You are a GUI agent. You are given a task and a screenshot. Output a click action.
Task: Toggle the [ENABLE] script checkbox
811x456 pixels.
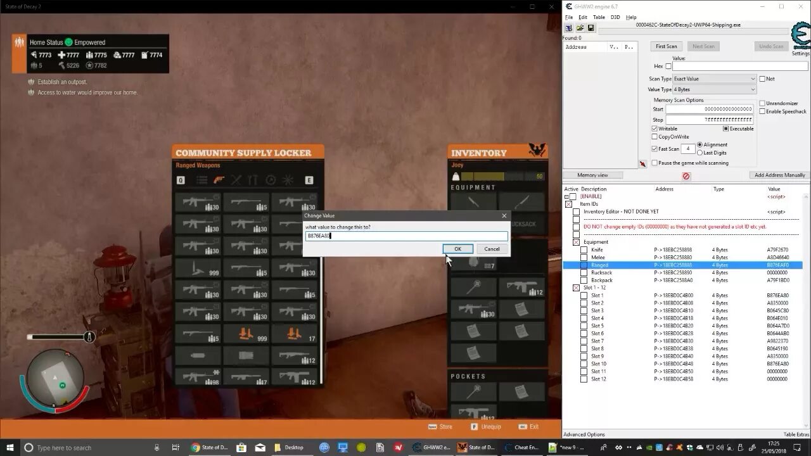[x=573, y=196]
